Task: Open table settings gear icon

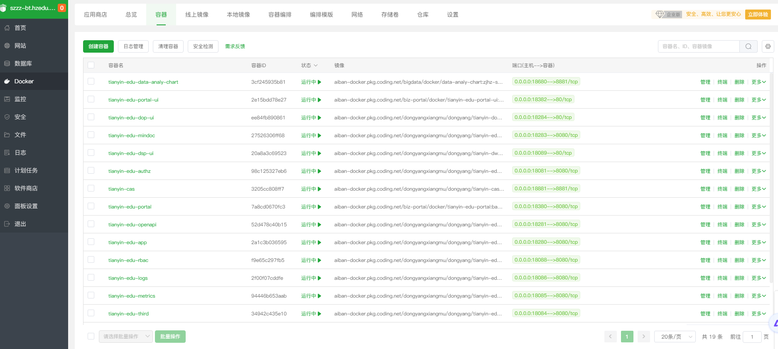Action: click(768, 46)
